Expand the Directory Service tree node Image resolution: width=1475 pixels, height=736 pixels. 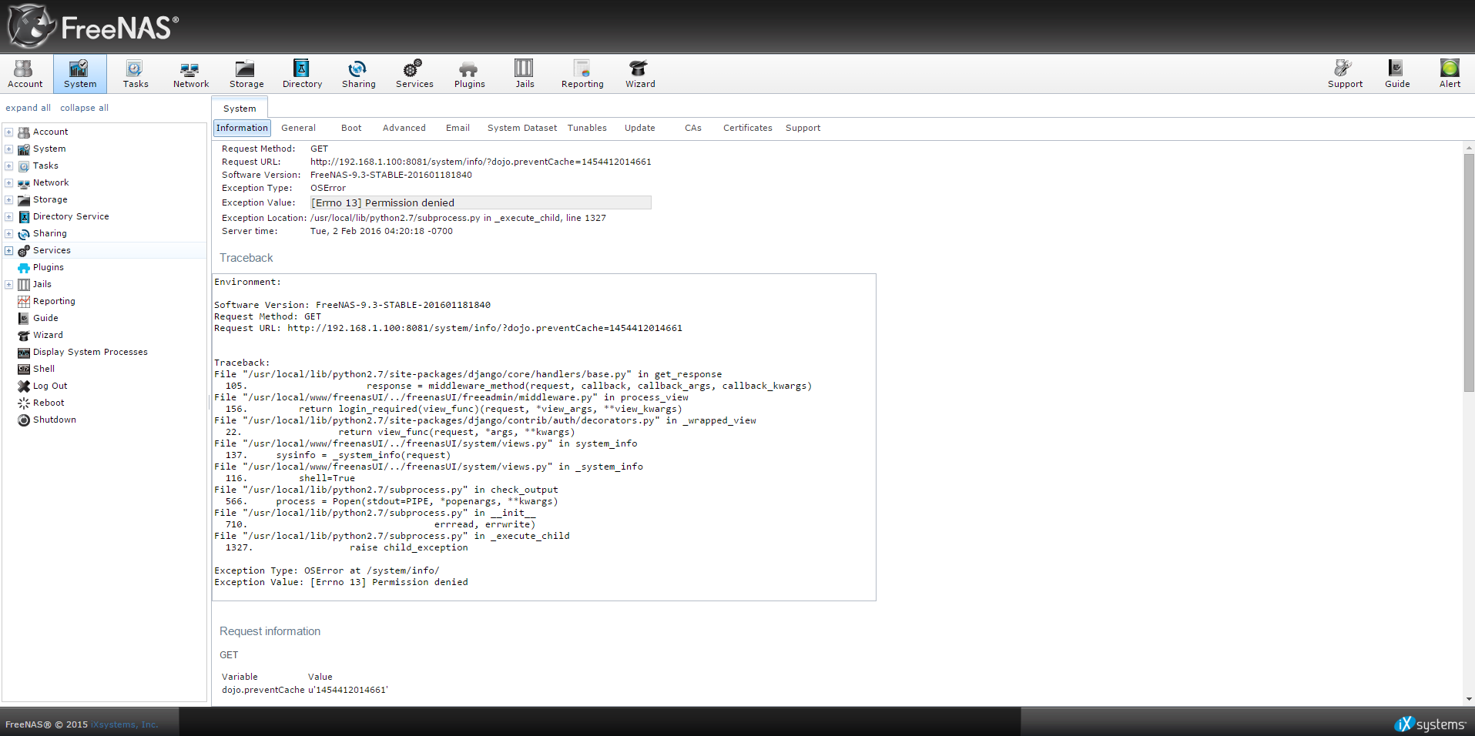(x=8, y=216)
